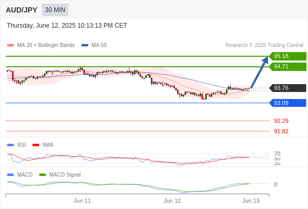Click the Research © 2025 Trading Central credit
Image resolution: width=308 pixels, height=209 pixels.
point(264,45)
